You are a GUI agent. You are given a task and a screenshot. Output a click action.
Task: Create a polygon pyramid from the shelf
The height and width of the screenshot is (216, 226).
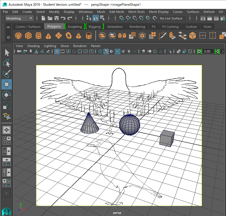(x=79, y=36)
